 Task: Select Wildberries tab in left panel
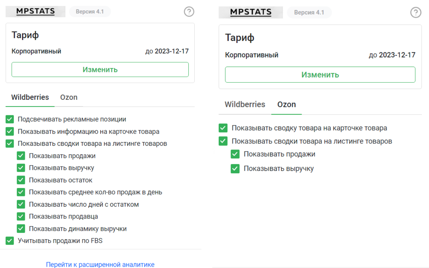click(x=30, y=97)
